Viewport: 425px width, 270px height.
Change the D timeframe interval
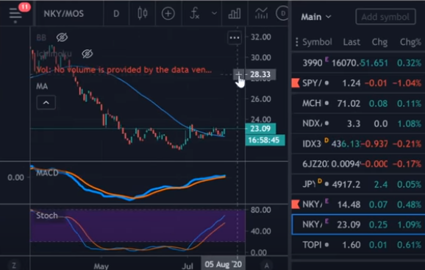coord(116,13)
